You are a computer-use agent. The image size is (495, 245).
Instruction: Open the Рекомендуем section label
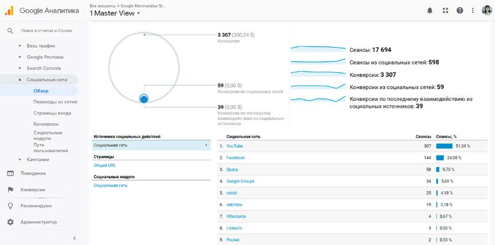(36, 206)
